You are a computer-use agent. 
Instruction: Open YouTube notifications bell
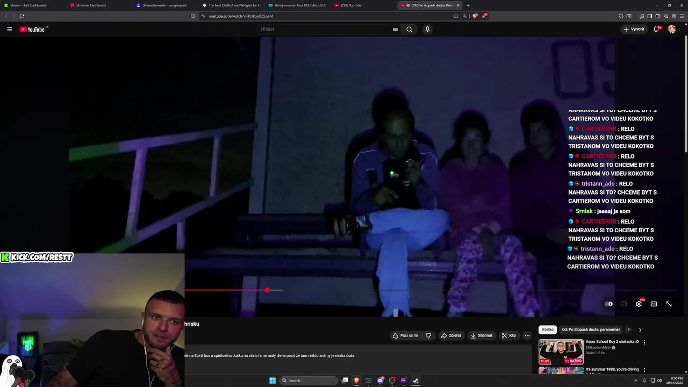click(656, 29)
